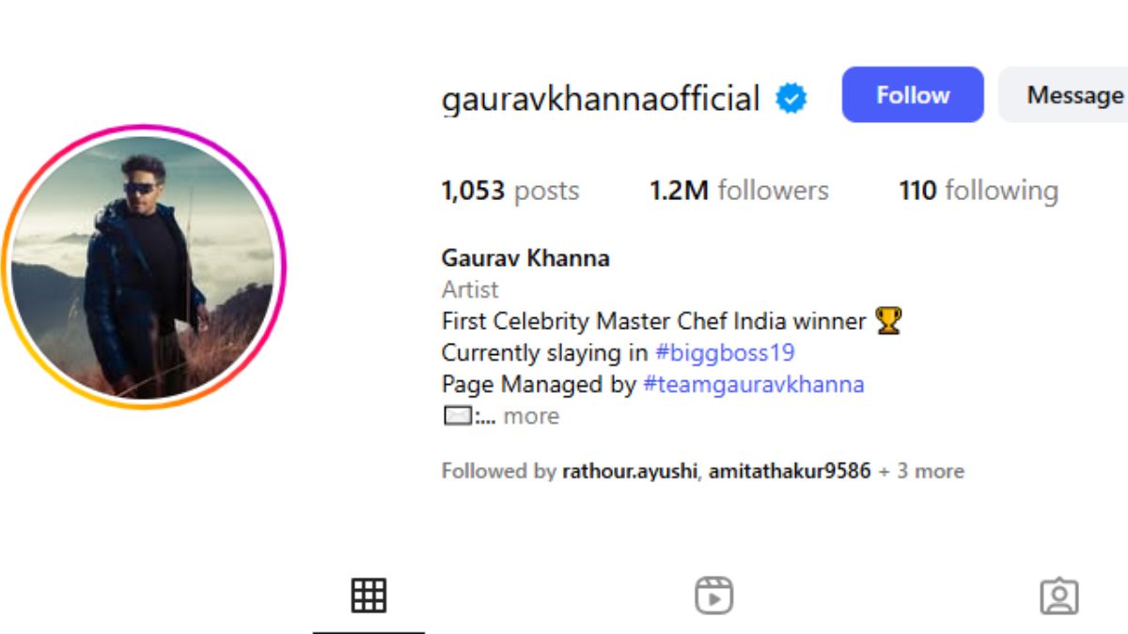The width and height of the screenshot is (1128, 634).
Task: Send a message via Message button
Action: pos(1063,95)
